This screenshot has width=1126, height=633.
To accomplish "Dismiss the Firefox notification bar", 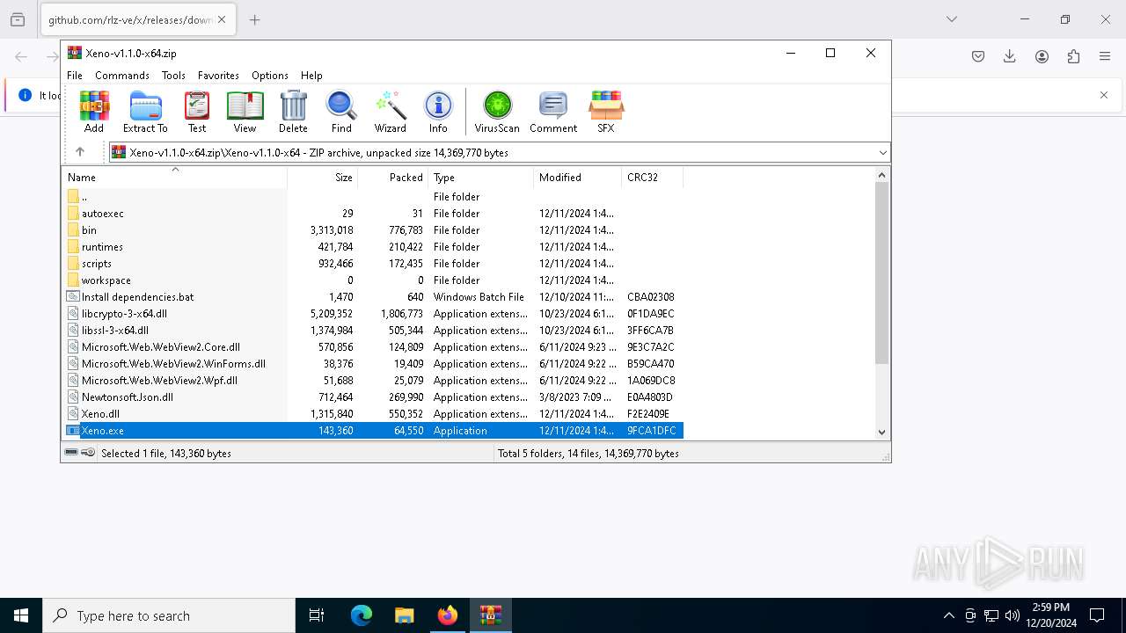I will click(x=1104, y=95).
